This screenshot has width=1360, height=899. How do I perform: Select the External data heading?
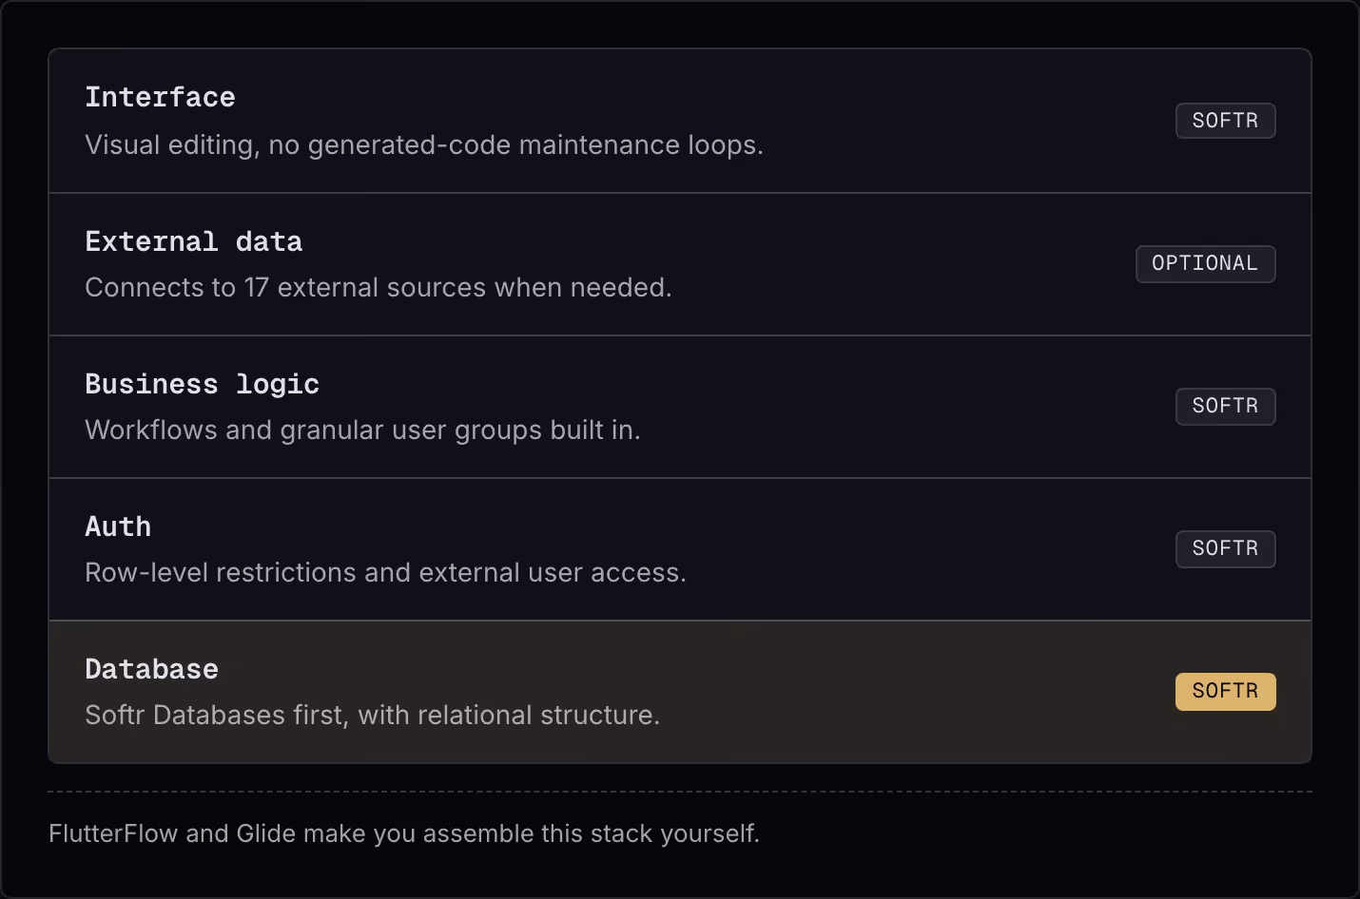[x=194, y=241]
